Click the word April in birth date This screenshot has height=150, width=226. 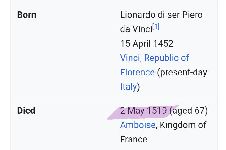pyautogui.click(x=141, y=44)
